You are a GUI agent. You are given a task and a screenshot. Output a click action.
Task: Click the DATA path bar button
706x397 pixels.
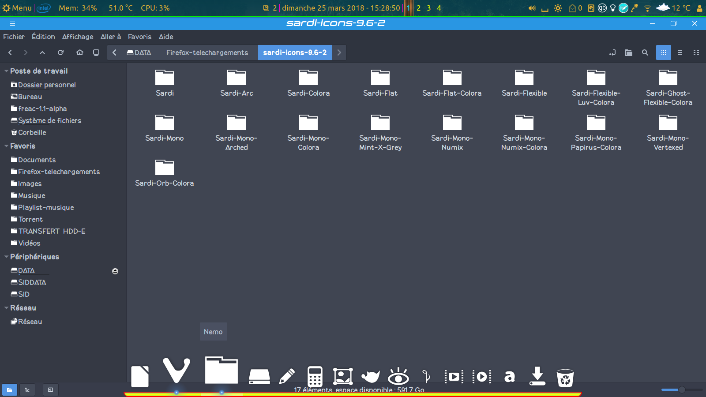tap(139, 52)
